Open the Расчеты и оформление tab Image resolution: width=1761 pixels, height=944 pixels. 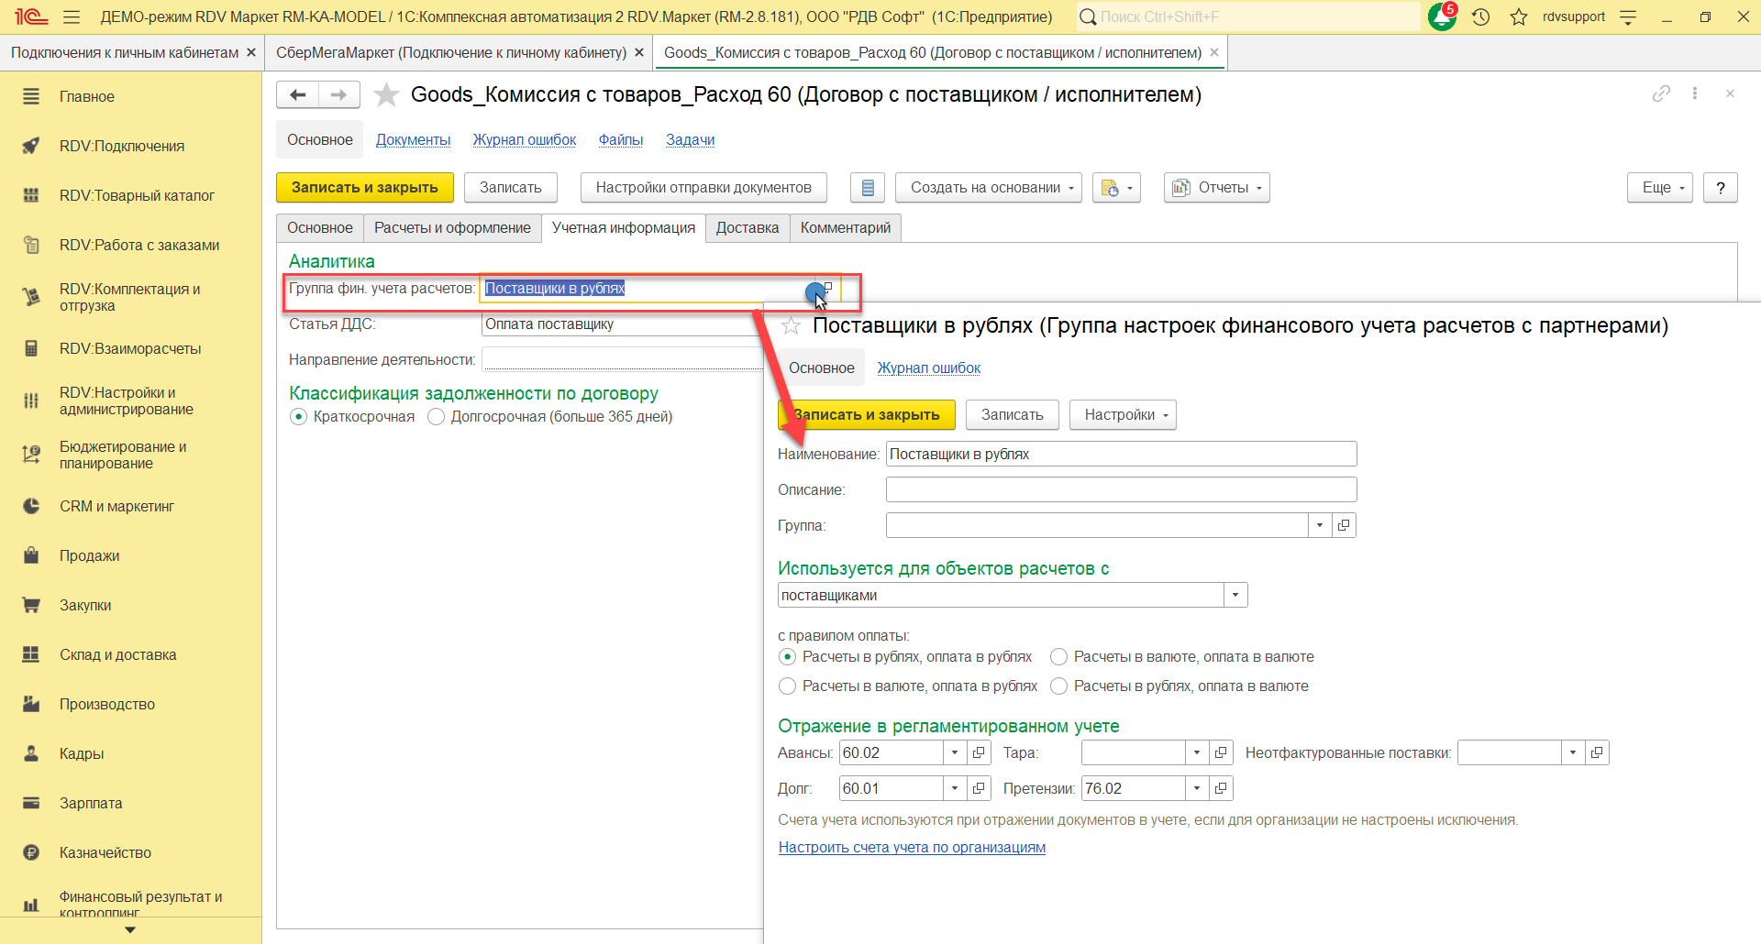(452, 228)
